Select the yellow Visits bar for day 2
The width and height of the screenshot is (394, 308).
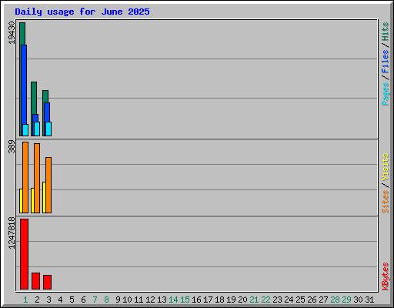coord(32,200)
